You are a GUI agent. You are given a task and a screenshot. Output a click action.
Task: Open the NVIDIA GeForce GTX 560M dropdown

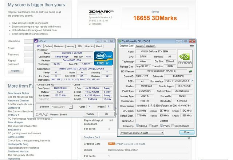pyautogui.click(x=142, y=133)
